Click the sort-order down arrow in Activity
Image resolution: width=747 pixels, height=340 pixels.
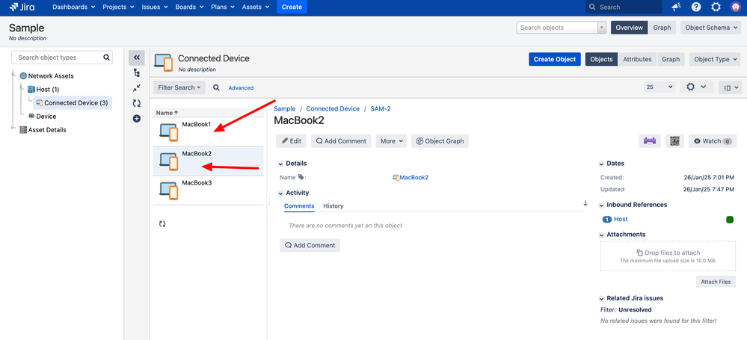(585, 203)
